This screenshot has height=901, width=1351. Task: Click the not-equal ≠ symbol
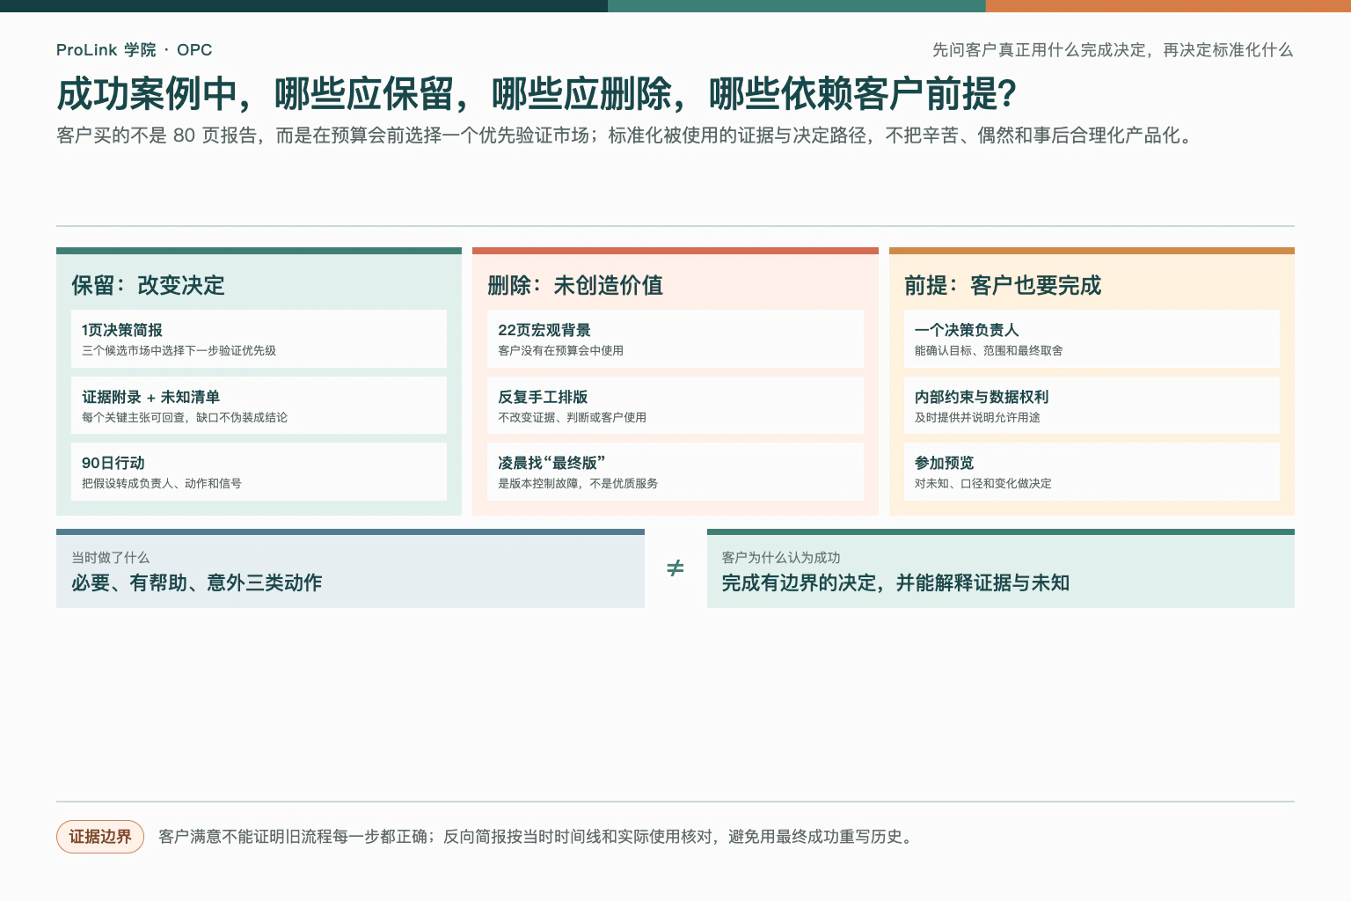tap(675, 568)
